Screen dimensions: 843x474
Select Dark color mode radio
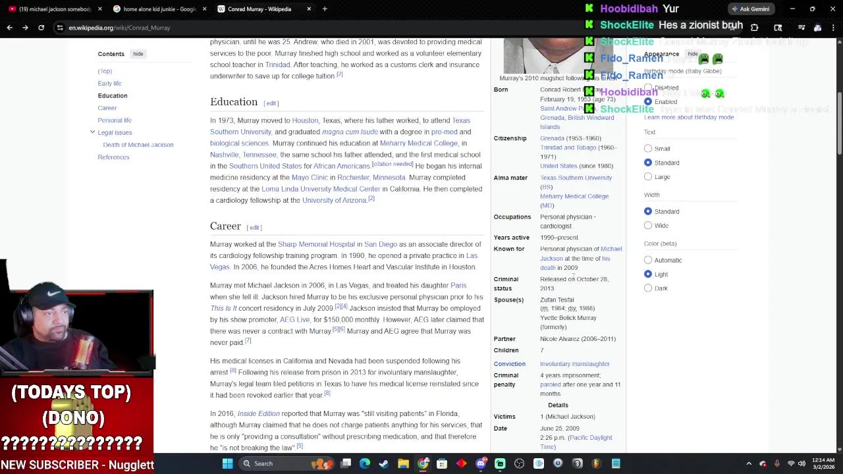648,288
